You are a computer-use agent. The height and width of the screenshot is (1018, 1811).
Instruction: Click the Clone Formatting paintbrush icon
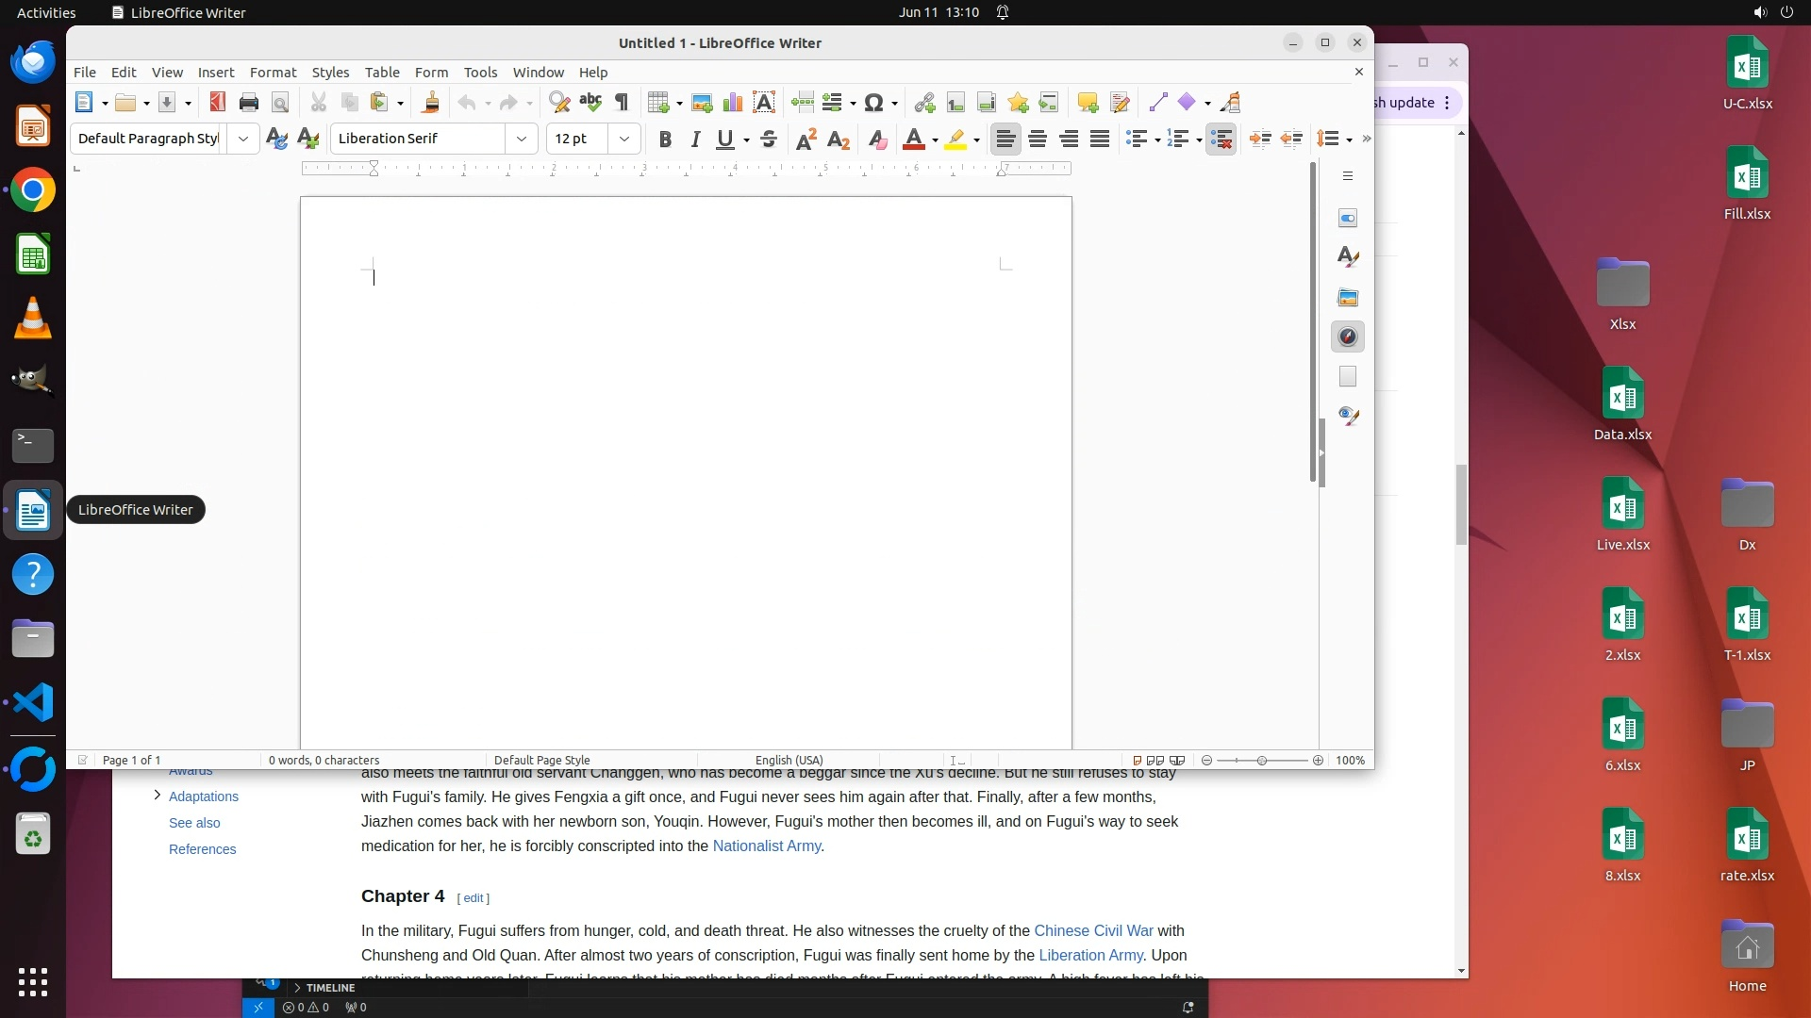(x=431, y=103)
